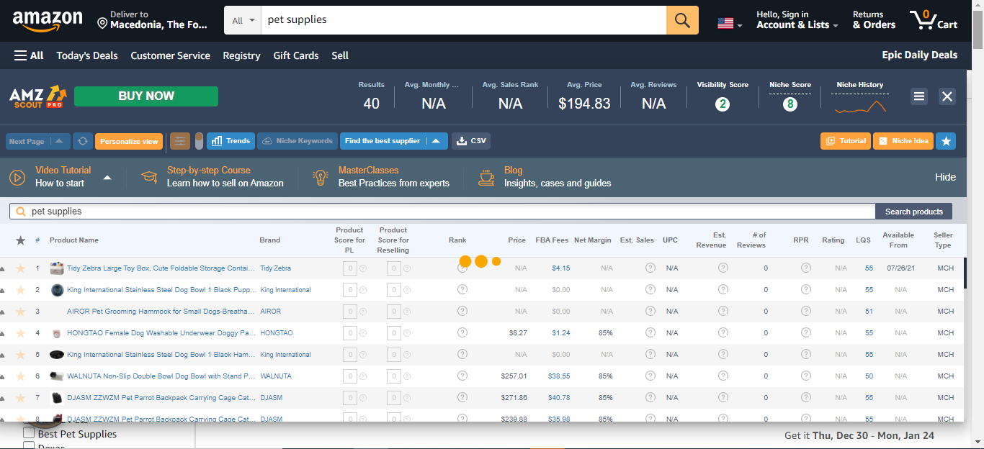Favorite the HONGTAO row star

pos(20,333)
